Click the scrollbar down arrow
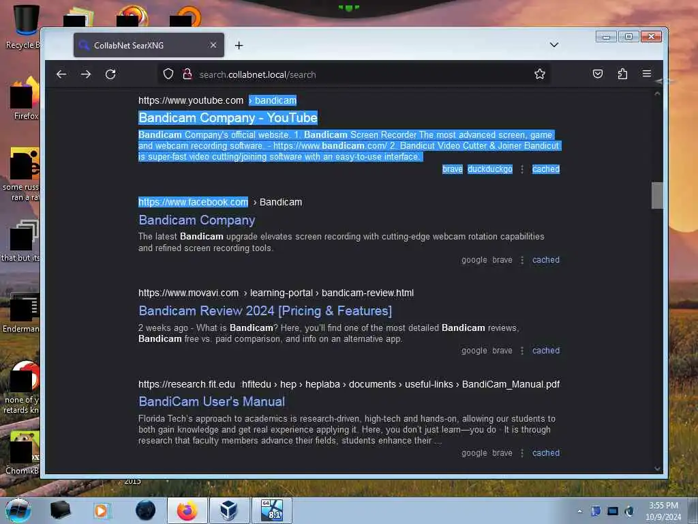698x524 pixels. [657, 468]
